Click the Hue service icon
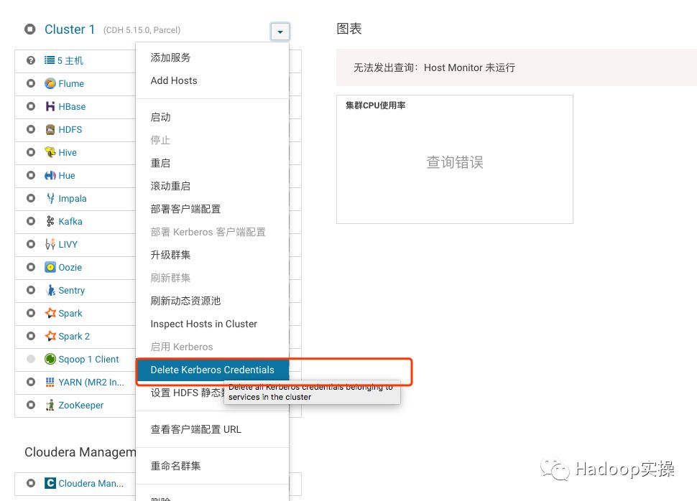Viewport: 697px width, 501px height. 50,175
